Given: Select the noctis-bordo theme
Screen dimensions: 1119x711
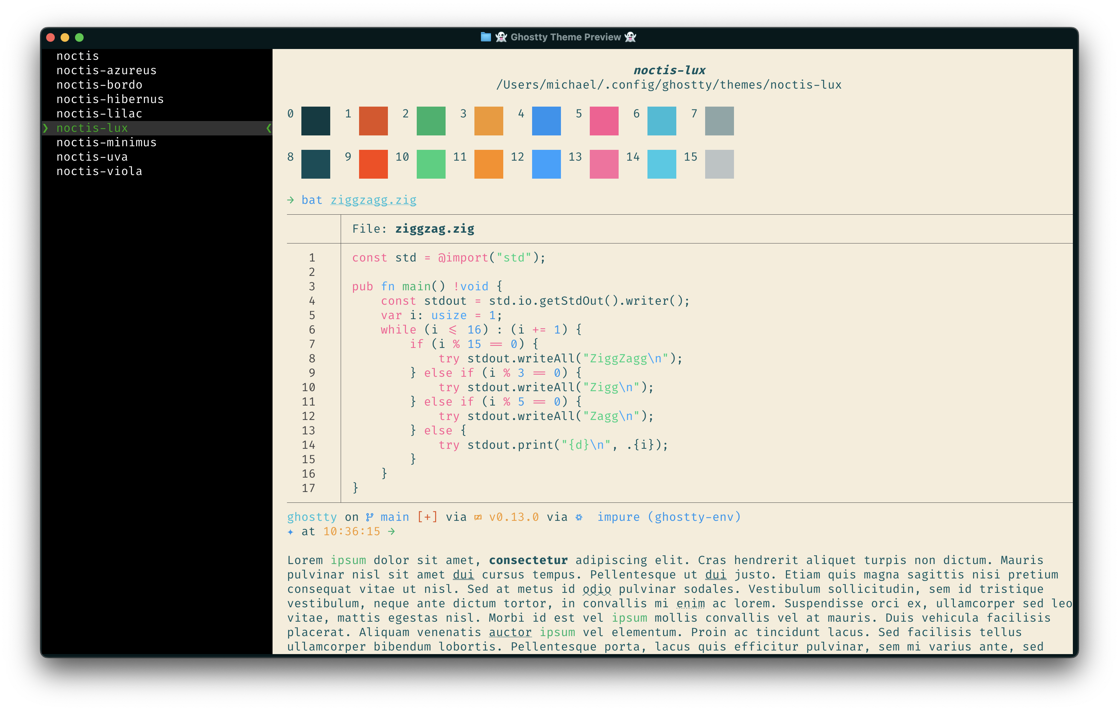Looking at the screenshot, I should coord(99,85).
